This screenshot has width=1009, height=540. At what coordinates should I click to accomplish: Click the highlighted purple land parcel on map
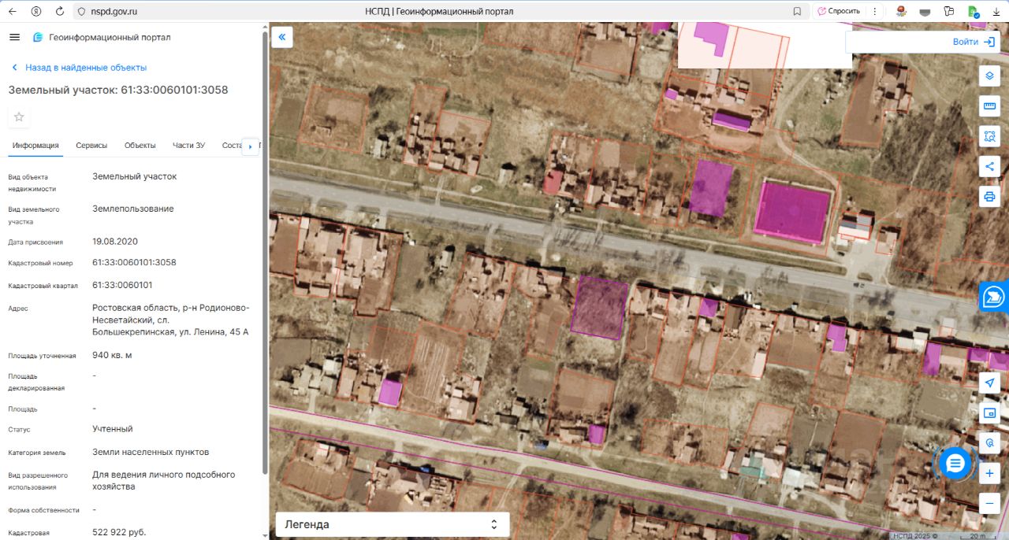(599, 307)
